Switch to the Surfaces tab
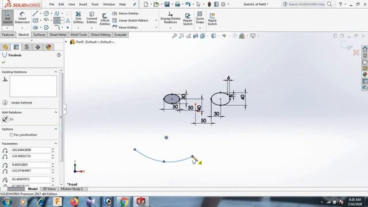 39,34
